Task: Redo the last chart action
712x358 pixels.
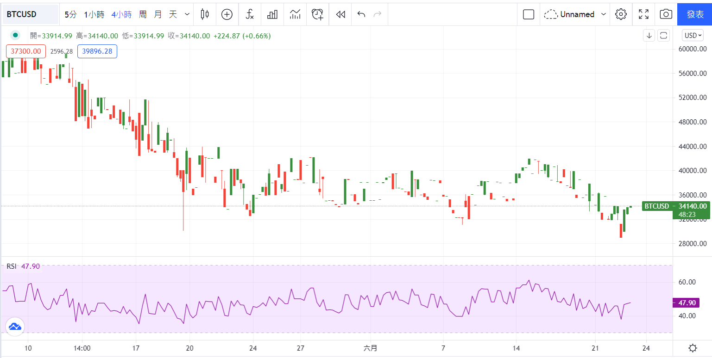Action: point(378,14)
